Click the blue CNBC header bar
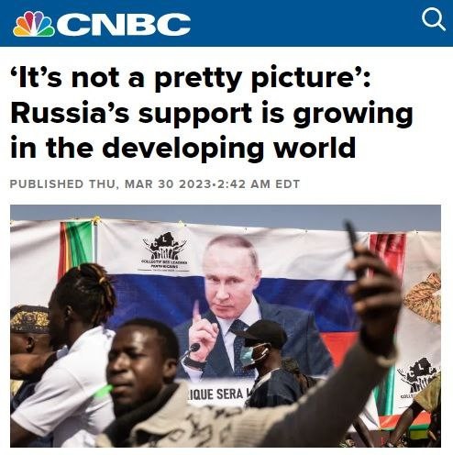 pyautogui.click(x=226, y=23)
